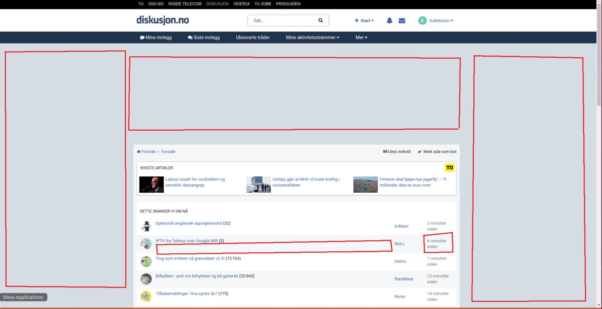This screenshot has width=602, height=309.
Task: Open the + Start dropdown
Action: click(x=364, y=21)
